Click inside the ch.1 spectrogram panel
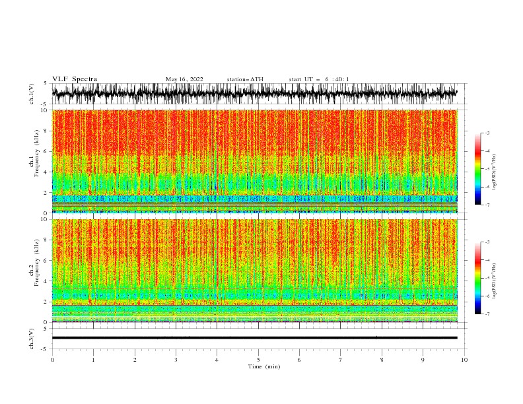The height and width of the screenshot is (404, 523). (255, 161)
